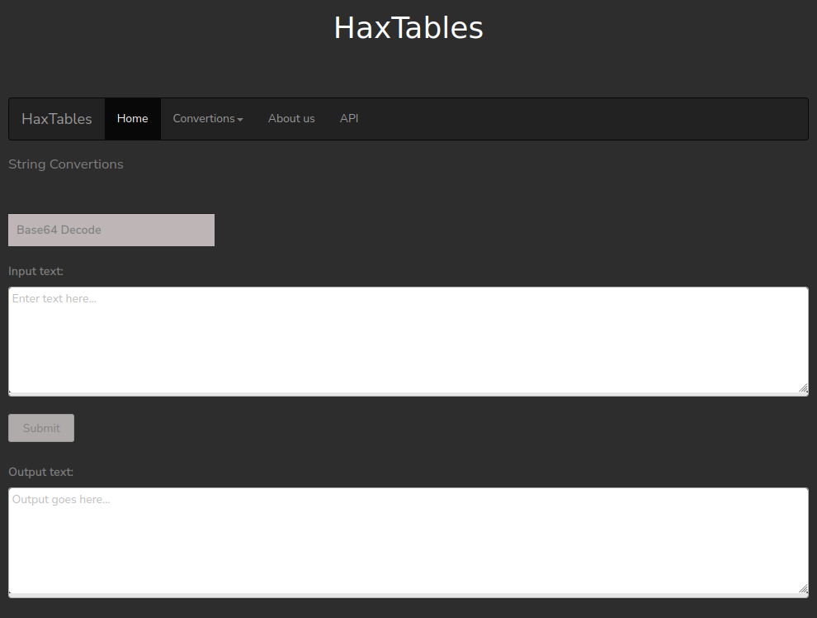The width and height of the screenshot is (817, 618).
Task: Click the bottom-left corner mark of Input textarea
Action: click(x=11, y=391)
